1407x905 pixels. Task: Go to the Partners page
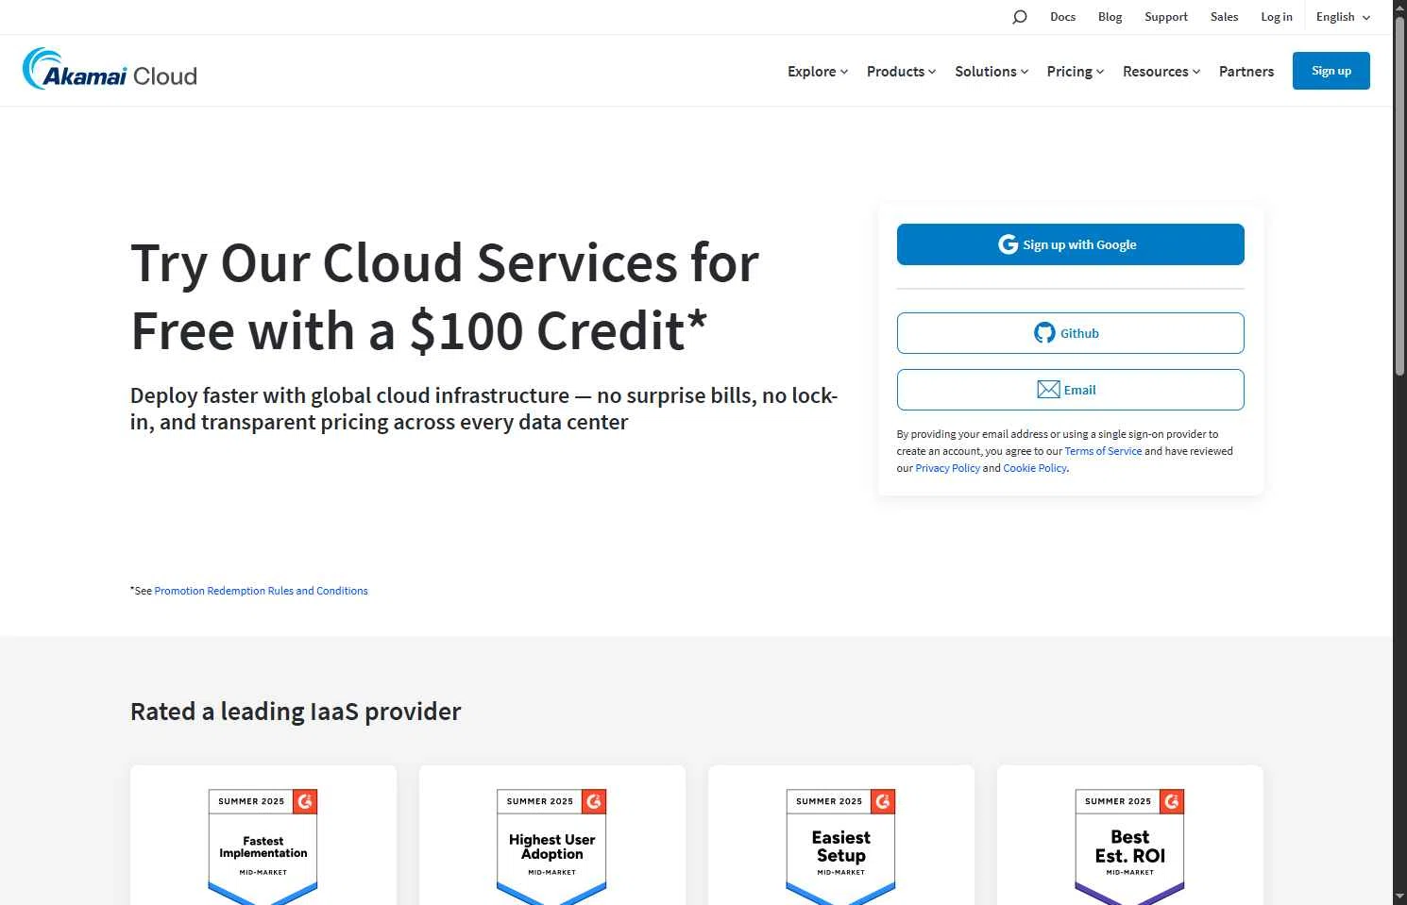[x=1246, y=72]
